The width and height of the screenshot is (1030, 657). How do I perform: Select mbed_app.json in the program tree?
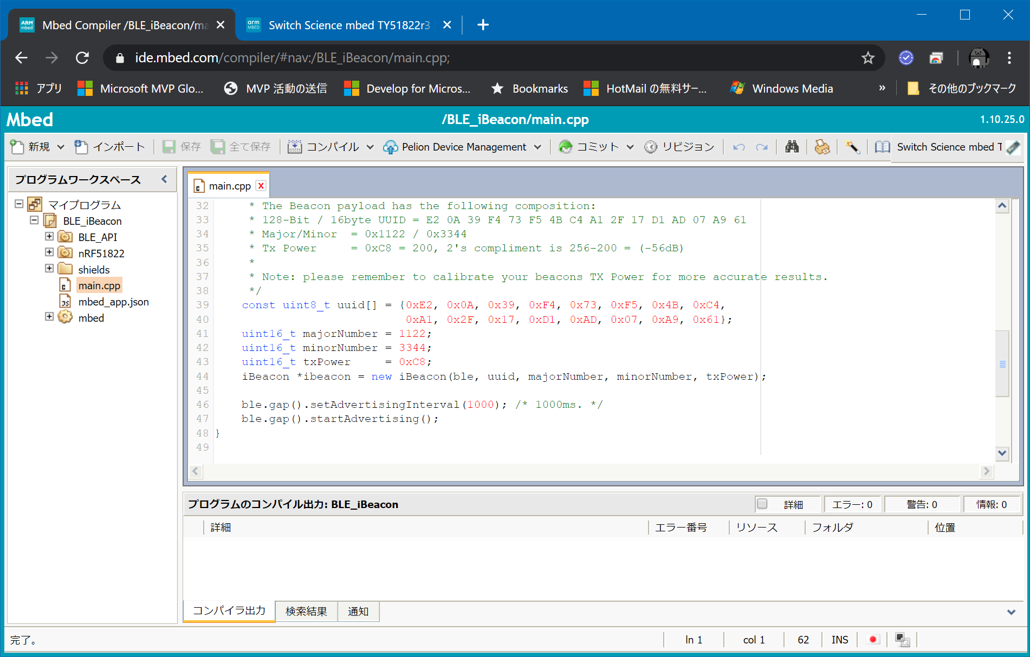[113, 302]
